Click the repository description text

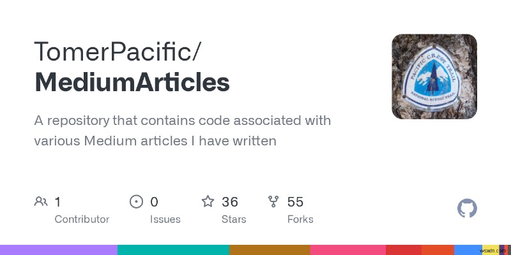pos(182,130)
